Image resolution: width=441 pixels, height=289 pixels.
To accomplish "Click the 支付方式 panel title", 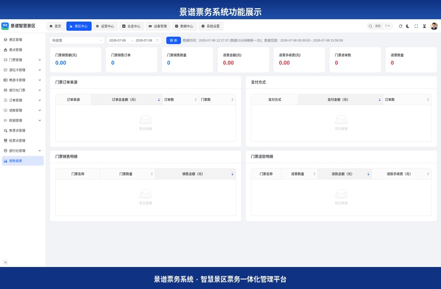I will 258,82.
